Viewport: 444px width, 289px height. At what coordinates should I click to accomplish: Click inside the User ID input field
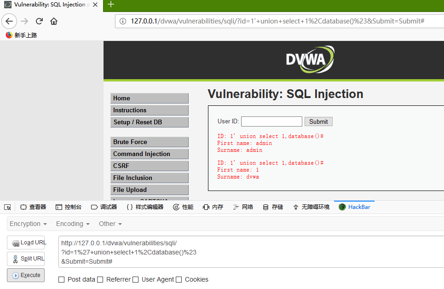(271, 121)
